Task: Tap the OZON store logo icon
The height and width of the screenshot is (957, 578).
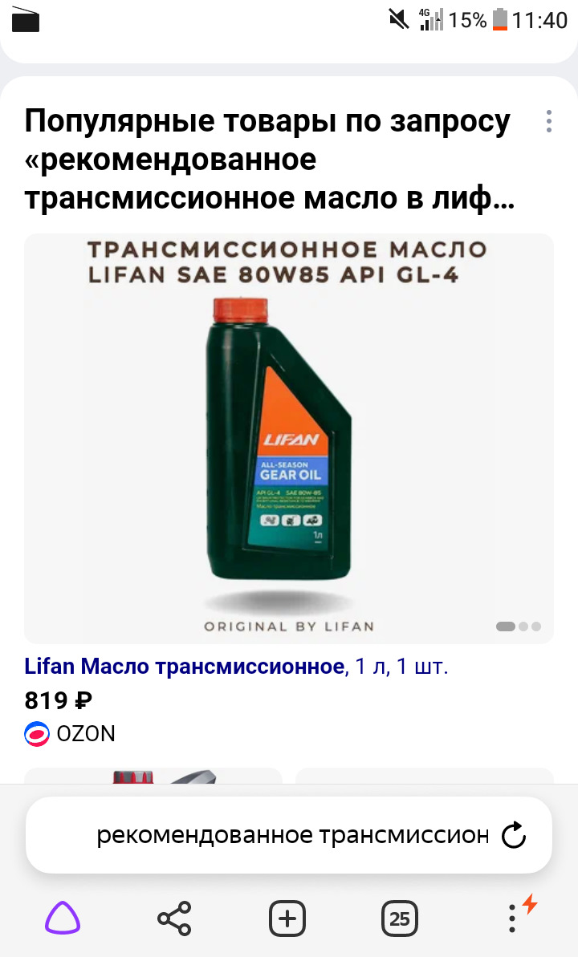Action: point(37,734)
